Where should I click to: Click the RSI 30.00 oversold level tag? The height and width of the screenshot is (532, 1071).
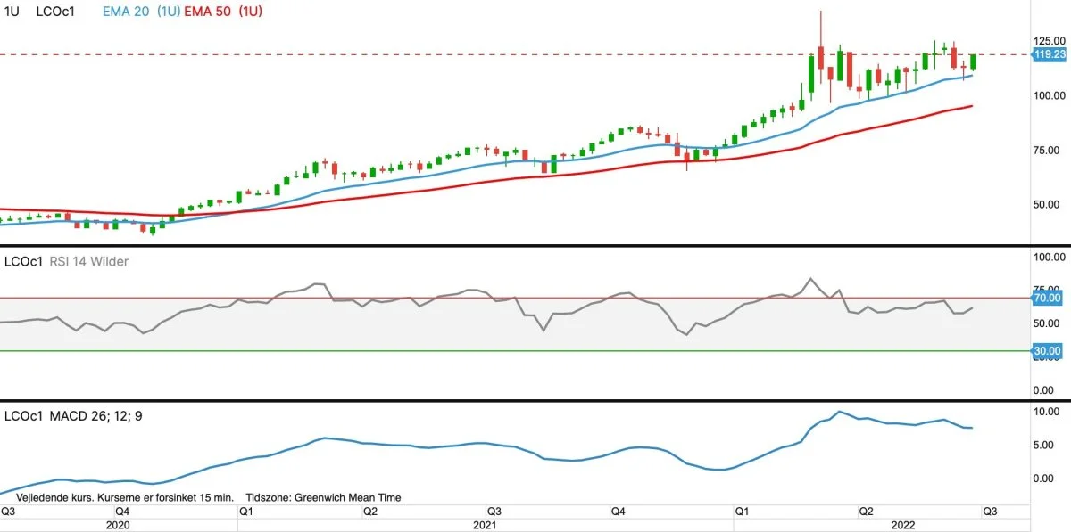coord(1049,351)
